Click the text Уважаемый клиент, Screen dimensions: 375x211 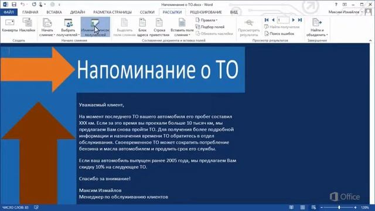point(101,105)
